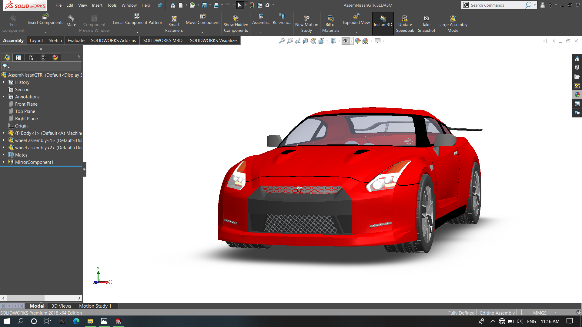Viewport: 582px width, 327px height.
Task: Expand Body<1> component node
Action: pyautogui.click(x=4, y=133)
